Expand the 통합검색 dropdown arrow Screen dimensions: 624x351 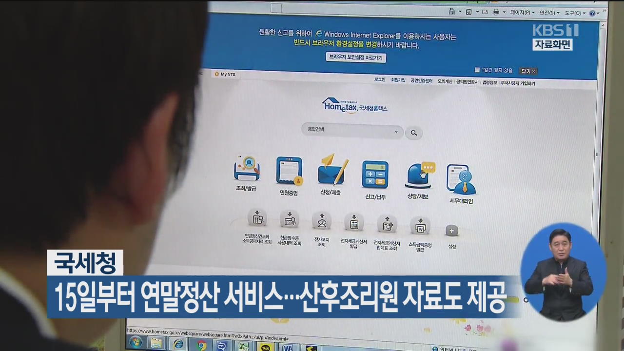(x=396, y=132)
